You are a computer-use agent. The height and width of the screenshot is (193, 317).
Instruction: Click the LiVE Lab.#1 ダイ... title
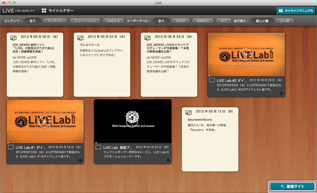[x=31, y=147]
